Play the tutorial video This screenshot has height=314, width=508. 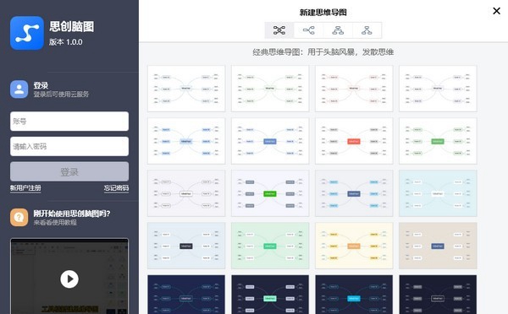[x=69, y=279]
